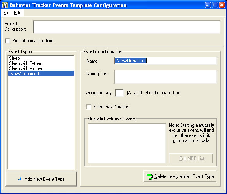Click the Behavior Tracker title bar app icon
Viewport: 227px width, 194px height.
[5, 5]
